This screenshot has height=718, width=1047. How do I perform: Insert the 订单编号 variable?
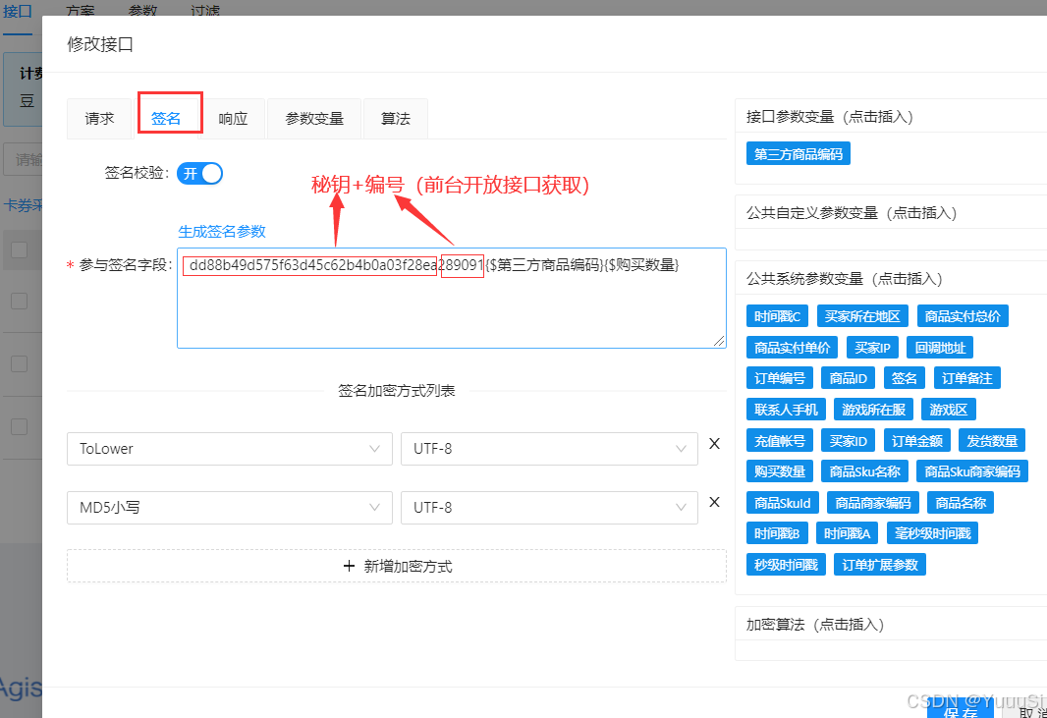[x=780, y=379]
